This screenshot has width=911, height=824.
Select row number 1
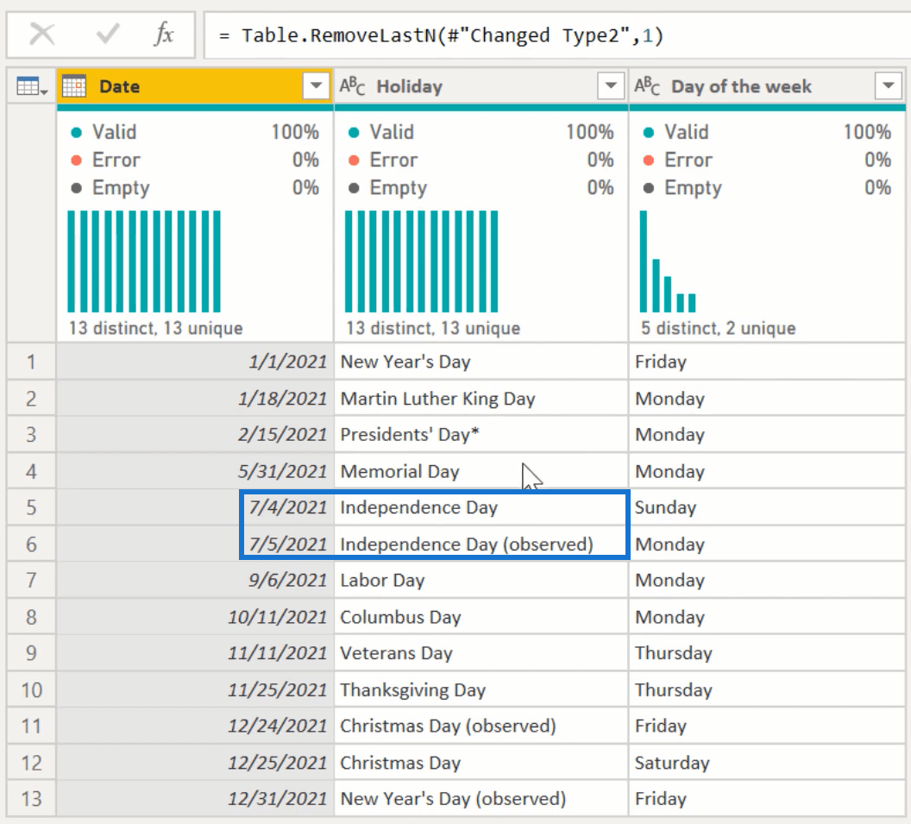tap(31, 362)
